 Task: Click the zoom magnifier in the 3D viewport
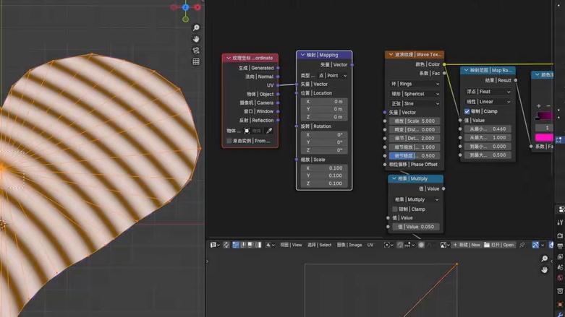[x=196, y=27]
